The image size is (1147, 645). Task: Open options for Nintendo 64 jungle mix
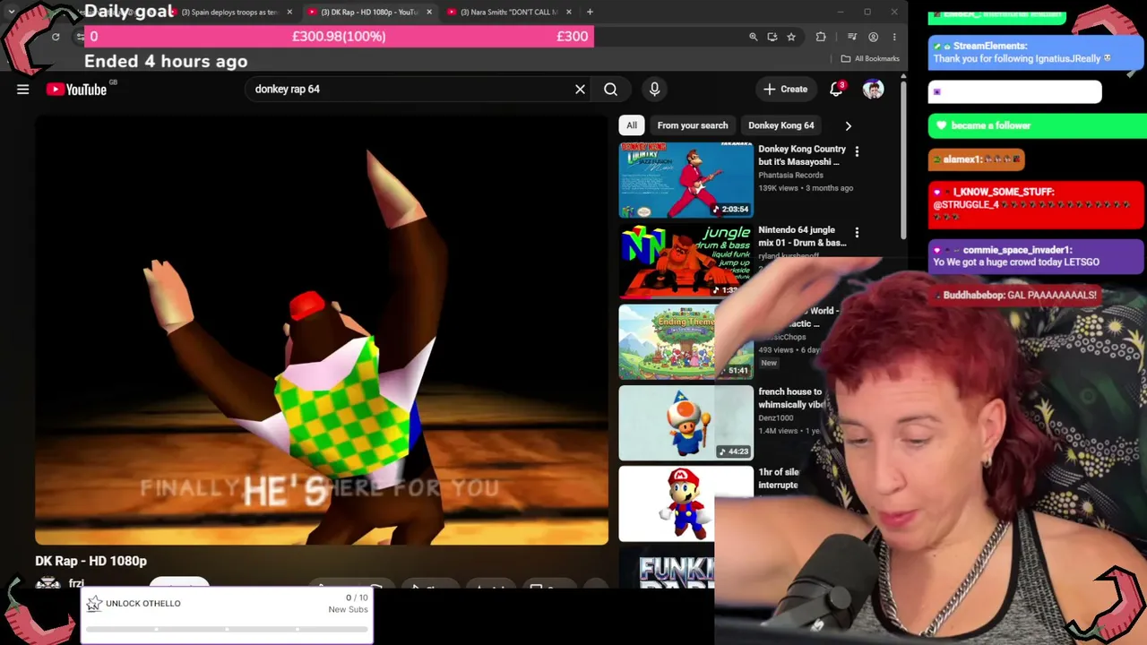tap(857, 233)
